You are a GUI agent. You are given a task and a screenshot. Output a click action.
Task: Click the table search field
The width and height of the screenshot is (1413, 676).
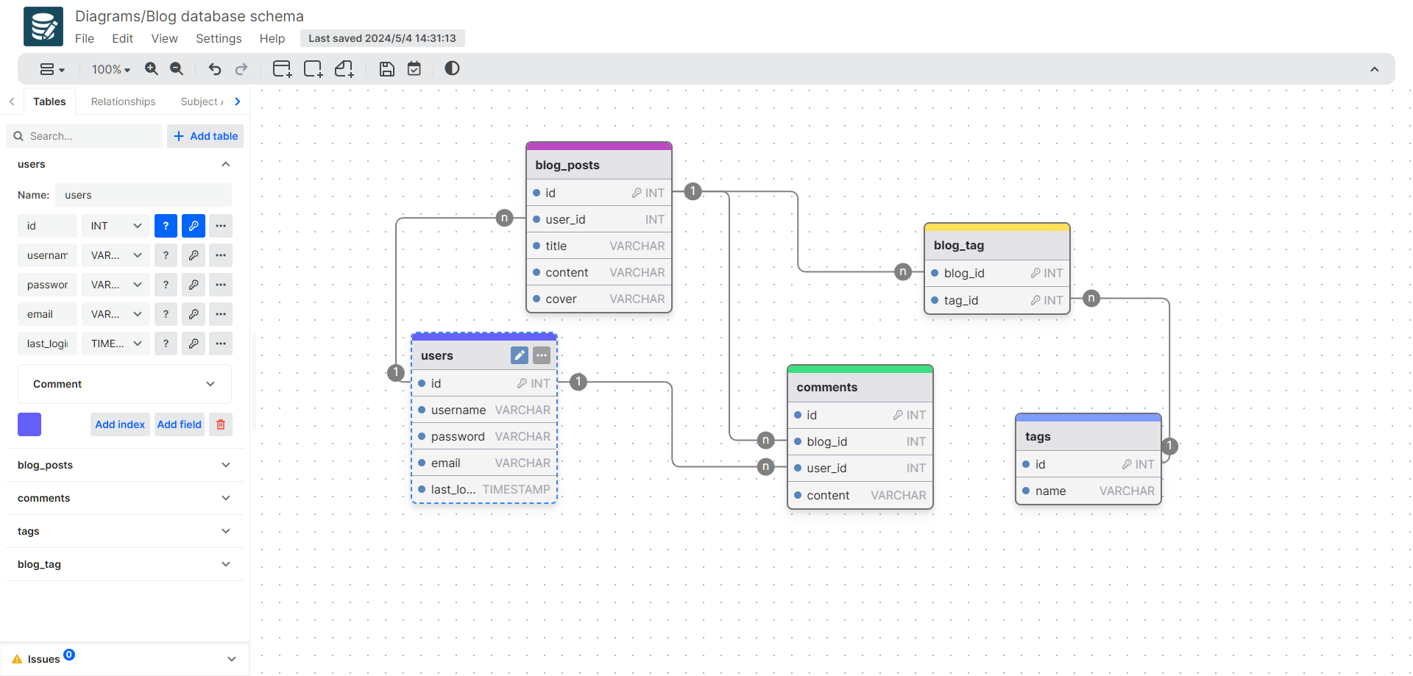(x=85, y=136)
